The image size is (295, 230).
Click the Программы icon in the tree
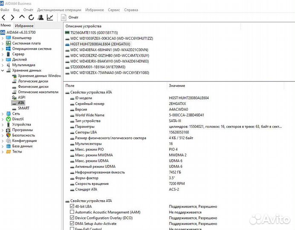point(9,130)
